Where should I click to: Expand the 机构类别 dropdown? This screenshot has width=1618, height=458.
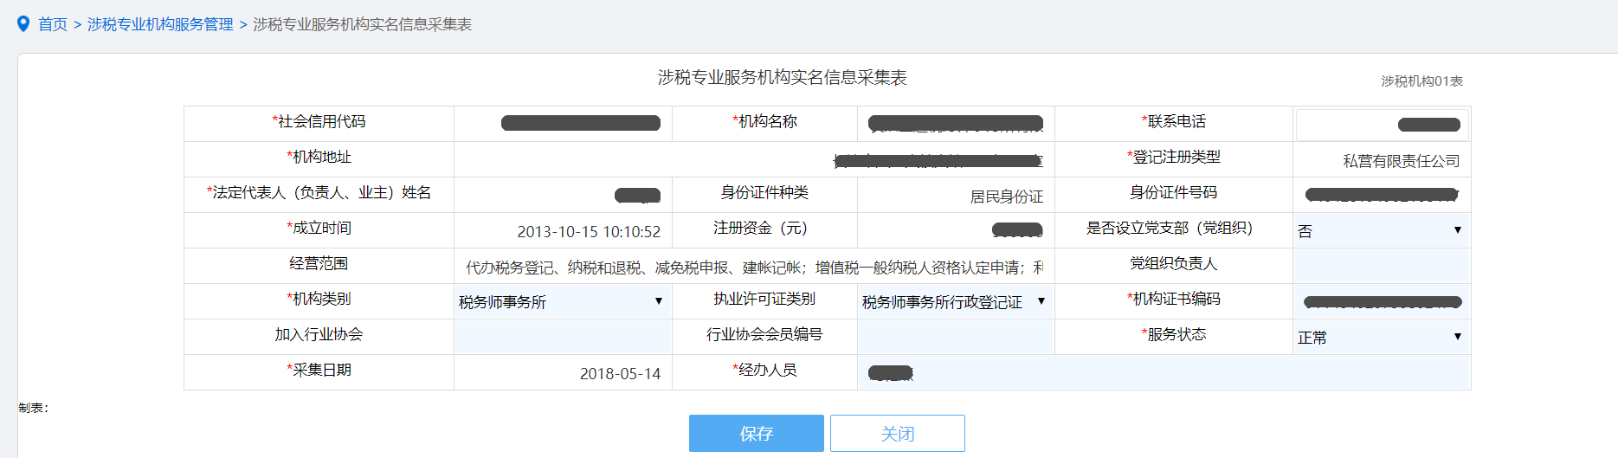[x=562, y=301]
